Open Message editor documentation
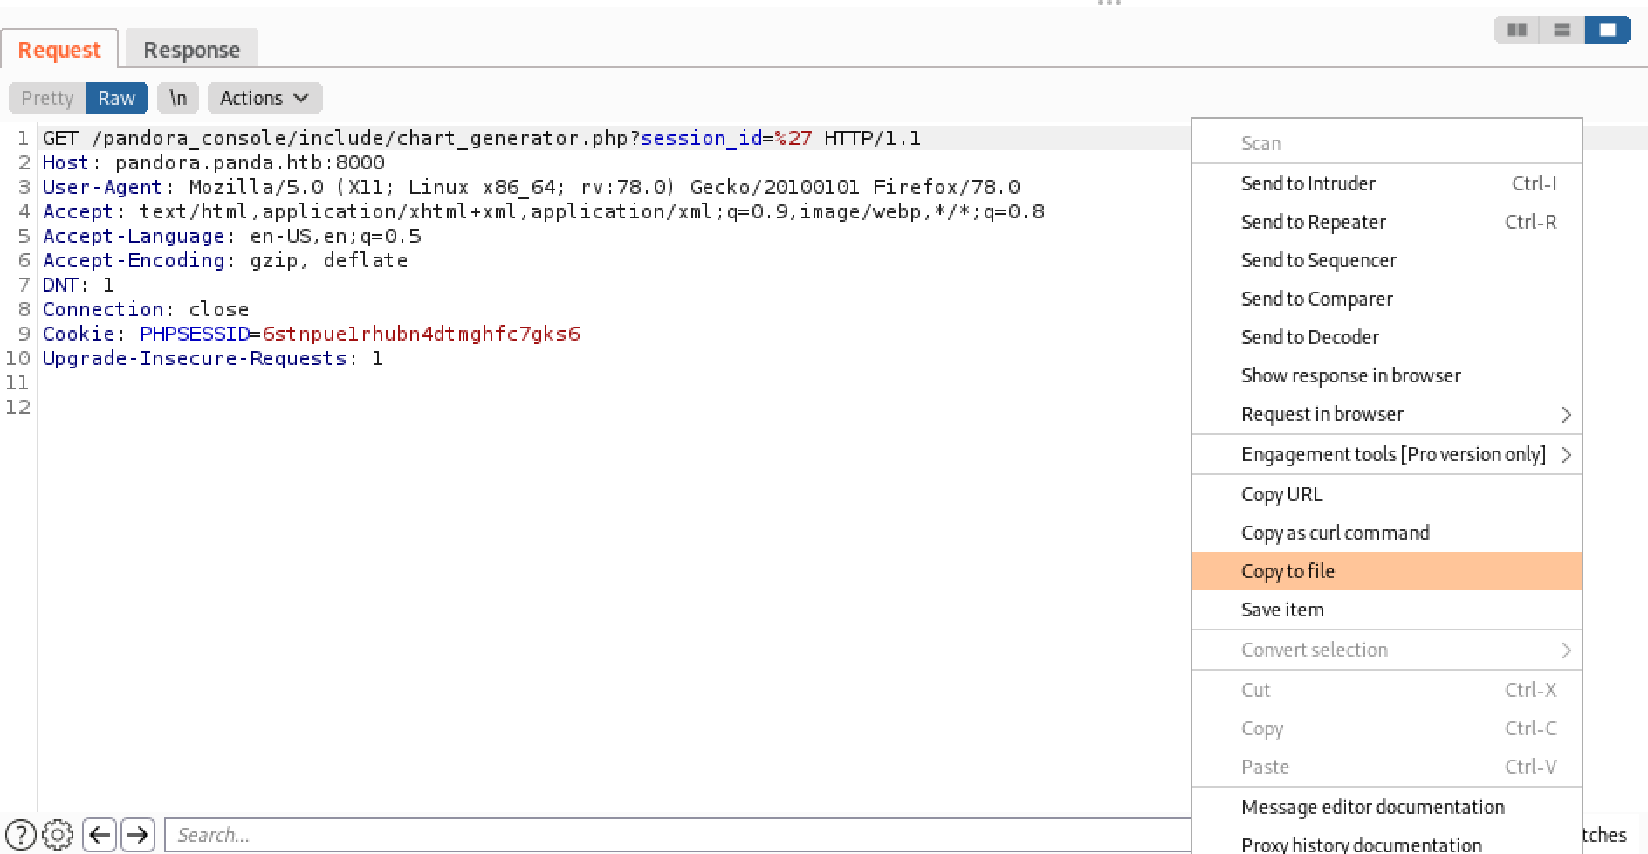 tap(1387, 807)
